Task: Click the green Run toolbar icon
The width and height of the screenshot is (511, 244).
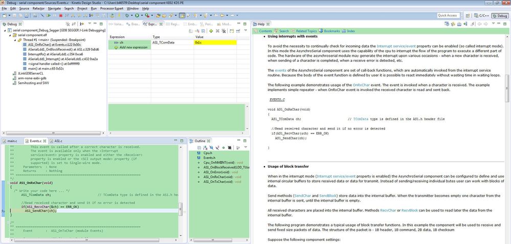Action: point(137,15)
